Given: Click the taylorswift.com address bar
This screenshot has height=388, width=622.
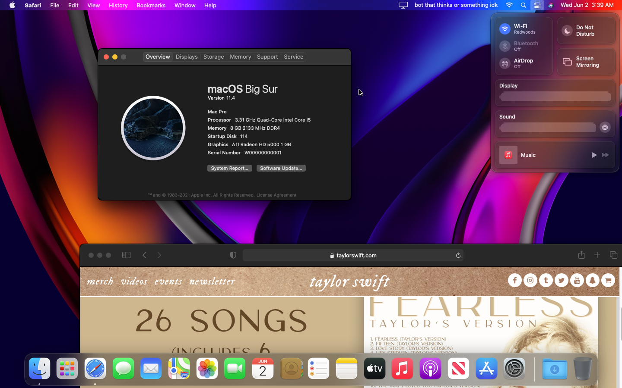Looking at the screenshot, I should (352, 255).
